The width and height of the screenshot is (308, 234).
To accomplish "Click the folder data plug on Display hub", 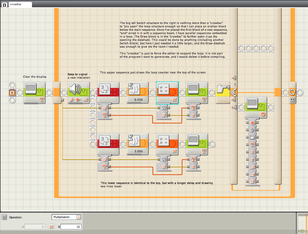I will coord(252,137).
